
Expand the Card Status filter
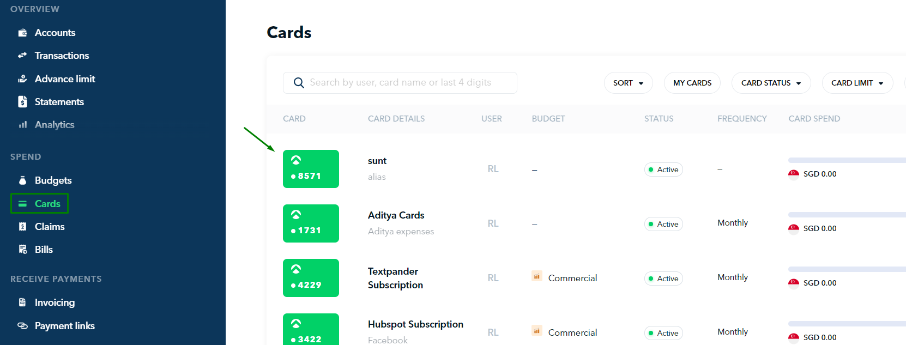(771, 83)
